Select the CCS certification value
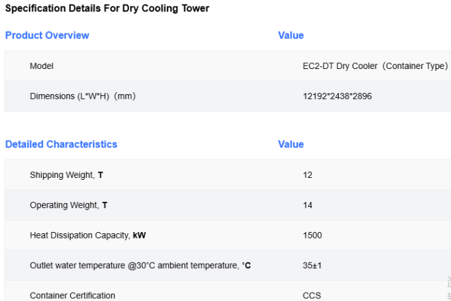Image resolution: width=451 pixels, height=301 pixels. click(312, 295)
